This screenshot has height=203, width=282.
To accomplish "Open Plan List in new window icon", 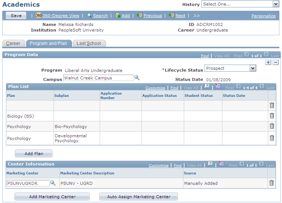I will pyautogui.click(x=206, y=86).
